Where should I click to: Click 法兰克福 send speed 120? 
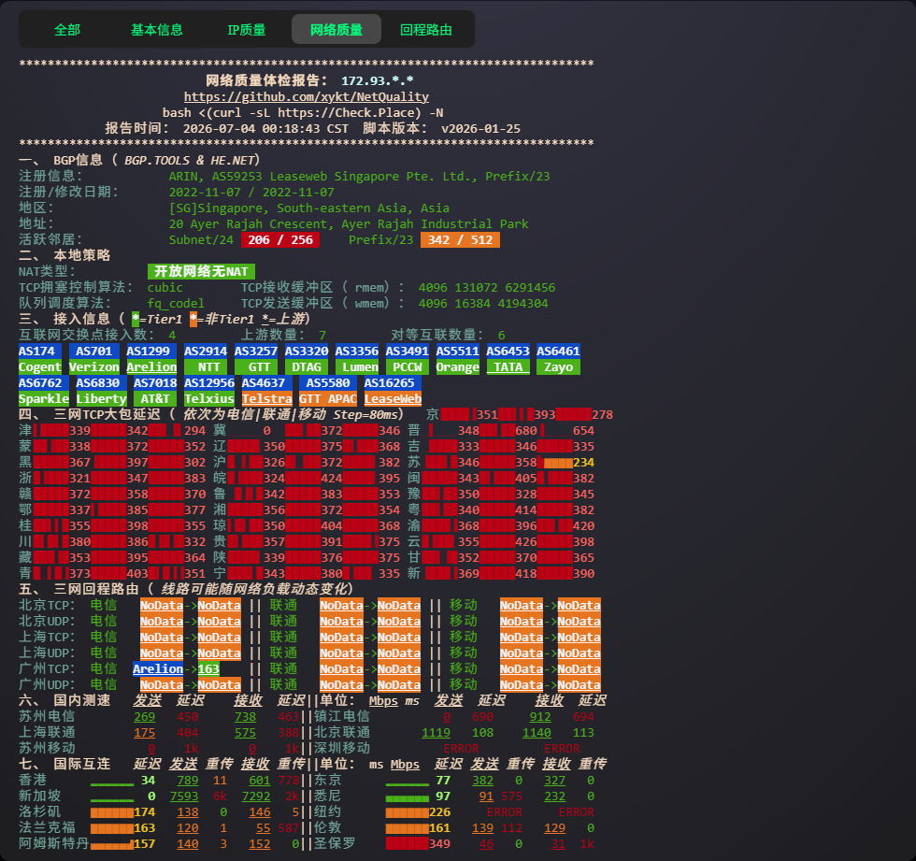pyautogui.click(x=188, y=828)
